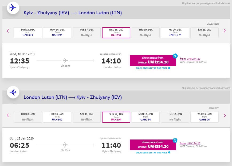Image resolution: width=232 pixels, height=166 pixels.
Task: Show later return dates with right arrow
Action: pos(225,115)
